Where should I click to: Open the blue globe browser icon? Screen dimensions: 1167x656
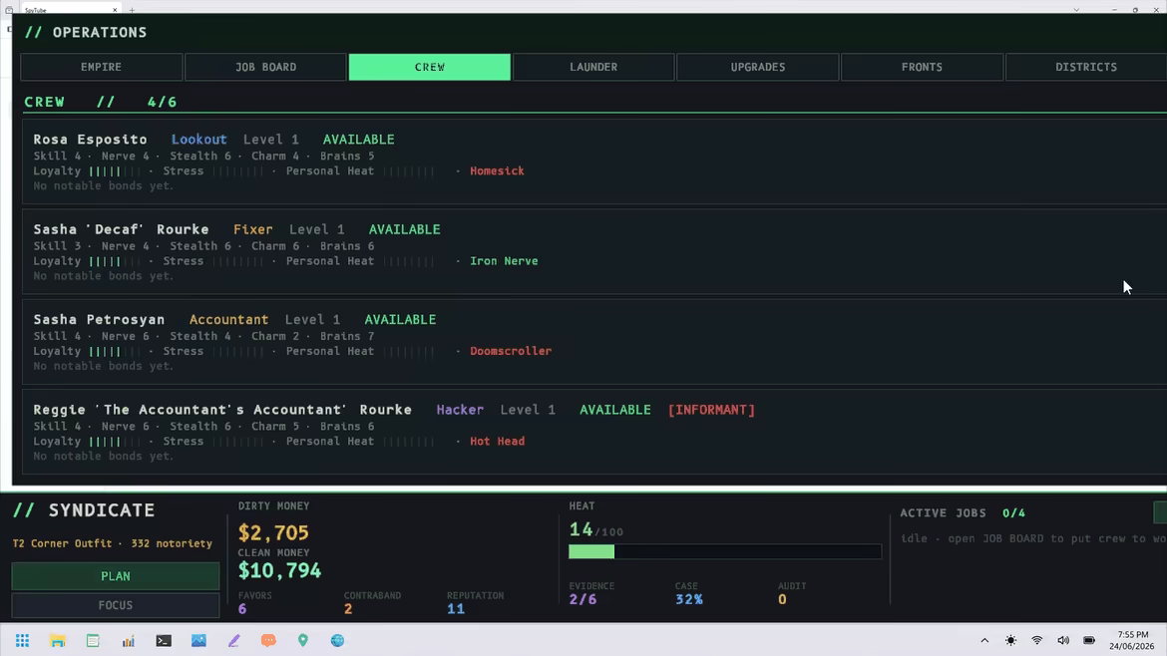pos(338,640)
